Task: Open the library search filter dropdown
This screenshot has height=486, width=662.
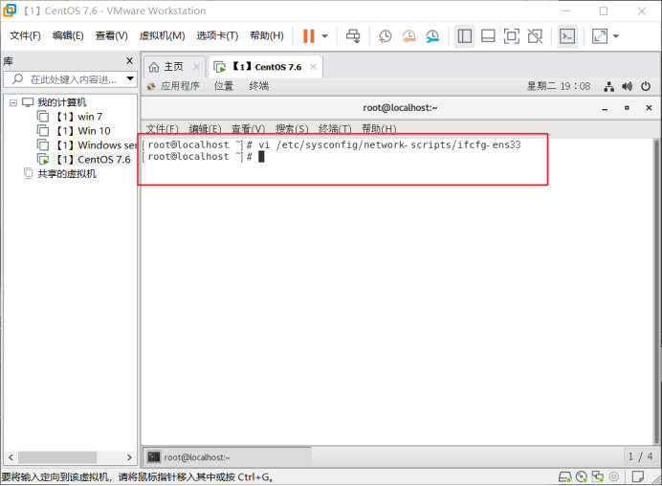Action: [130, 78]
